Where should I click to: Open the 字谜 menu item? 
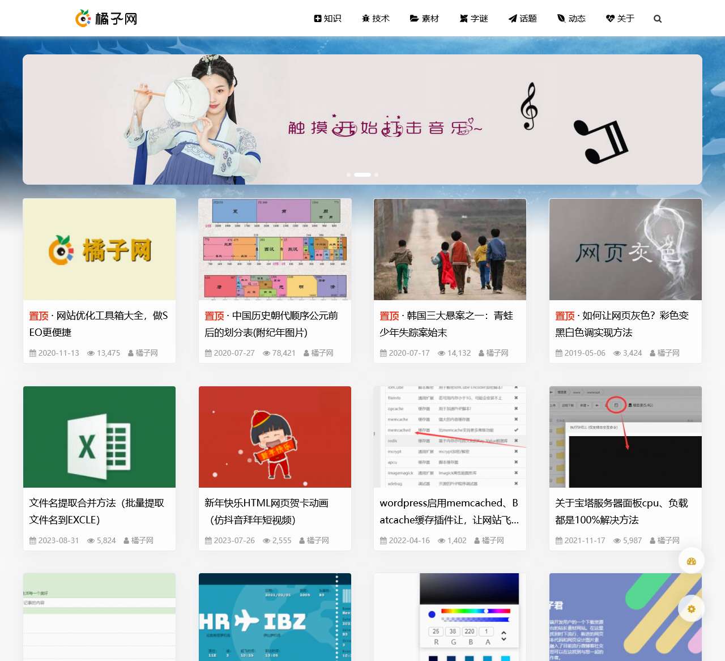tap(474, 18)
